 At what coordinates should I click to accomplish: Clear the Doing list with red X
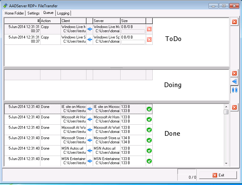(x=234, y=73)
